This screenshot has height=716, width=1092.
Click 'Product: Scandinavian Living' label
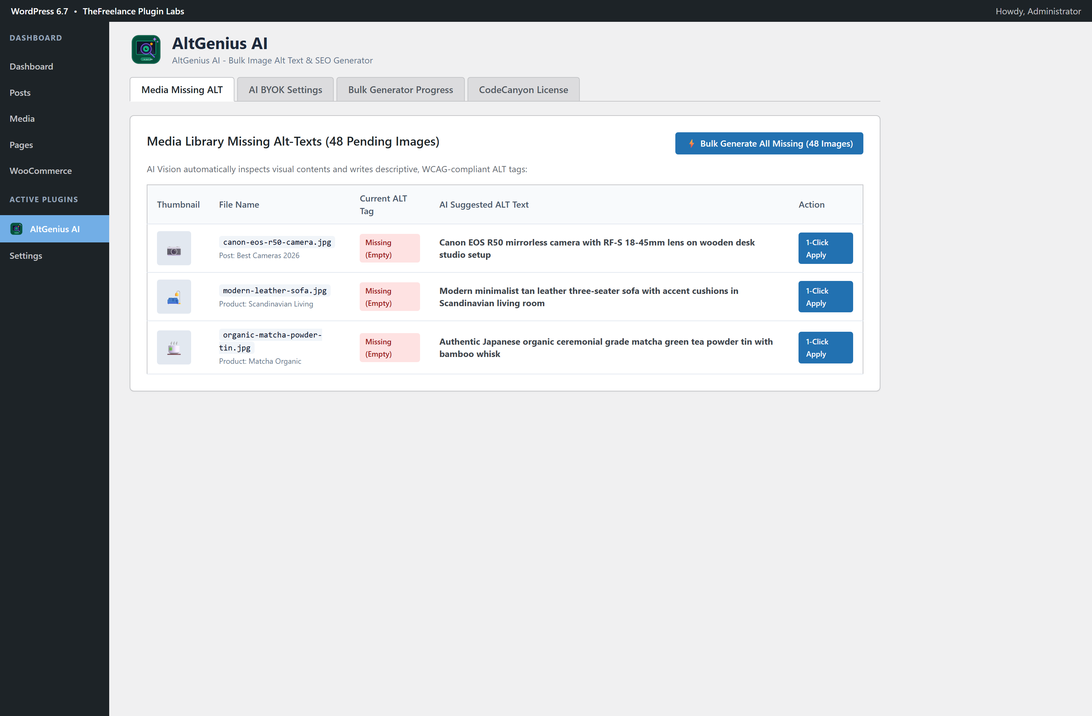[x=266, y=304]
